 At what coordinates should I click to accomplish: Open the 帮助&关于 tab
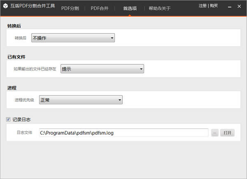160,8
